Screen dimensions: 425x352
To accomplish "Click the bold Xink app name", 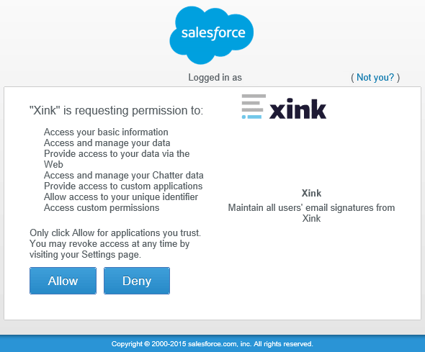I will pos(311,194).
